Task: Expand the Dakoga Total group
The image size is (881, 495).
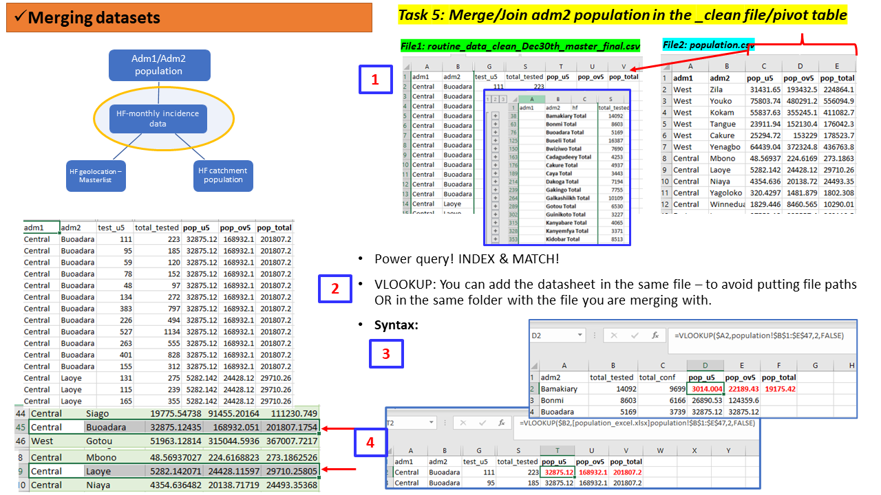Action: (496, 181)
